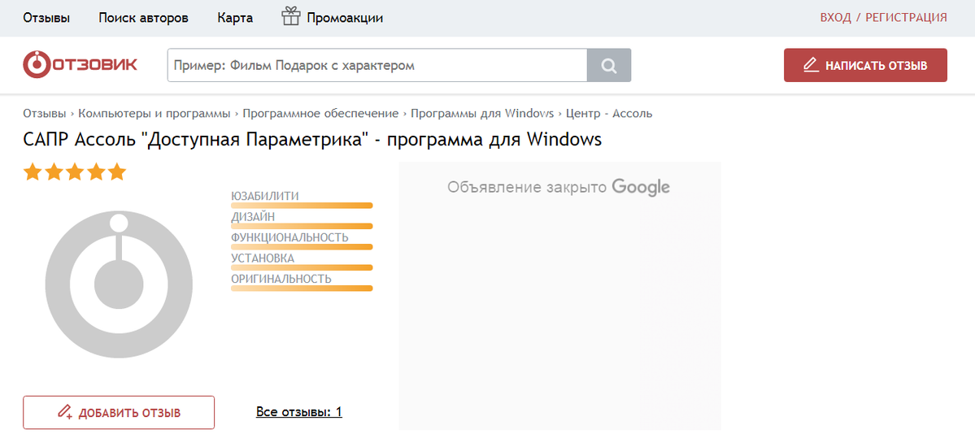Screen dimensions: 975x447
Task: Click the five-star rating
Action: pyautogui.click(x=75, y=172)
